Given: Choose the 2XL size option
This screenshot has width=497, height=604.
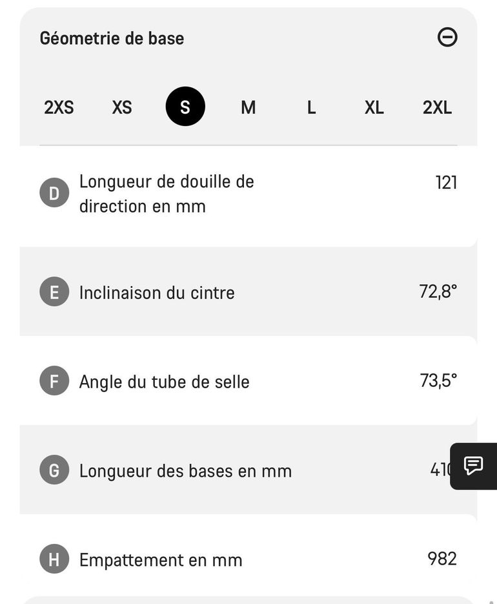Looking at the screenshot, I should tap(438, 107).
